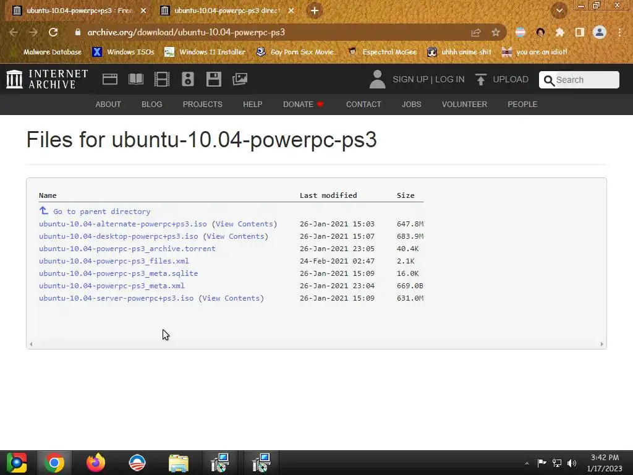Click SIGN UP link
Viewport: 633px width, 475px height.
410,79
